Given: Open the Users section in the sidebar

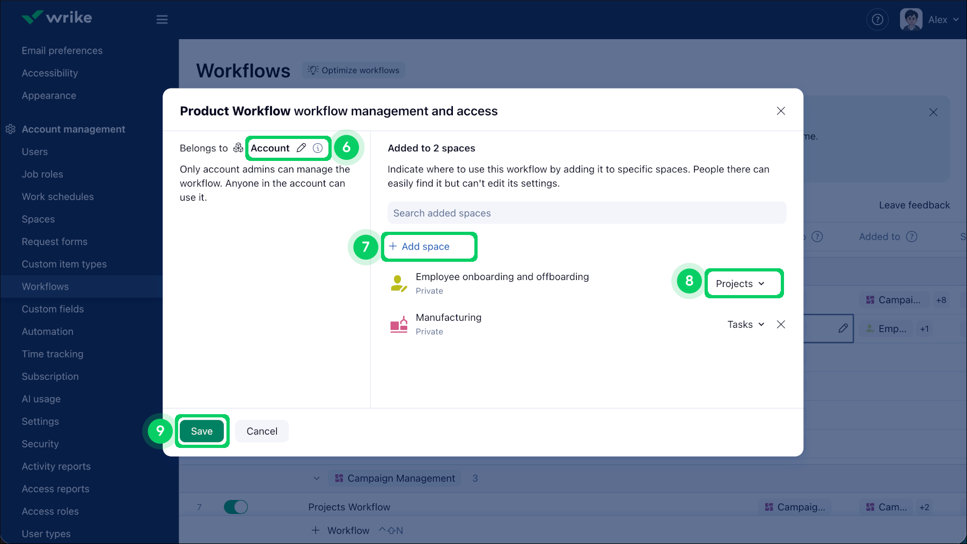Looking at the screenshot, I should click(34, 151).
